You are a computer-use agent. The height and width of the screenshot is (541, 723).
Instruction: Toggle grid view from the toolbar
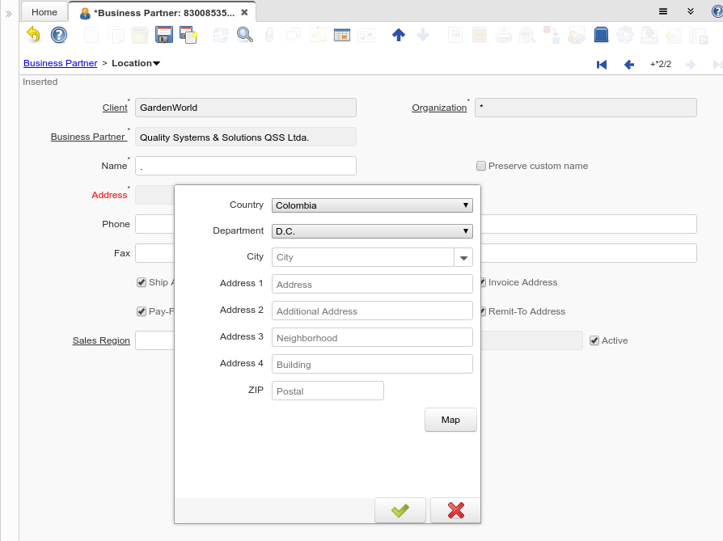click(x=342, y=35)
